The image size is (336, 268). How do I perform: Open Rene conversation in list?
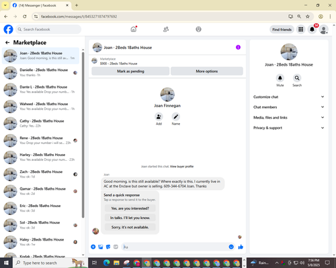pyautogui.click(x=40, y=141)
